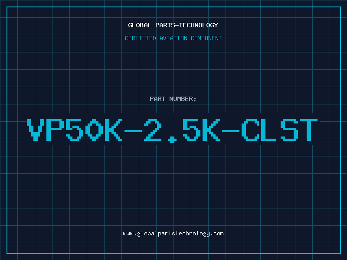Select the CLST segment of the part number

coord(279,130)
